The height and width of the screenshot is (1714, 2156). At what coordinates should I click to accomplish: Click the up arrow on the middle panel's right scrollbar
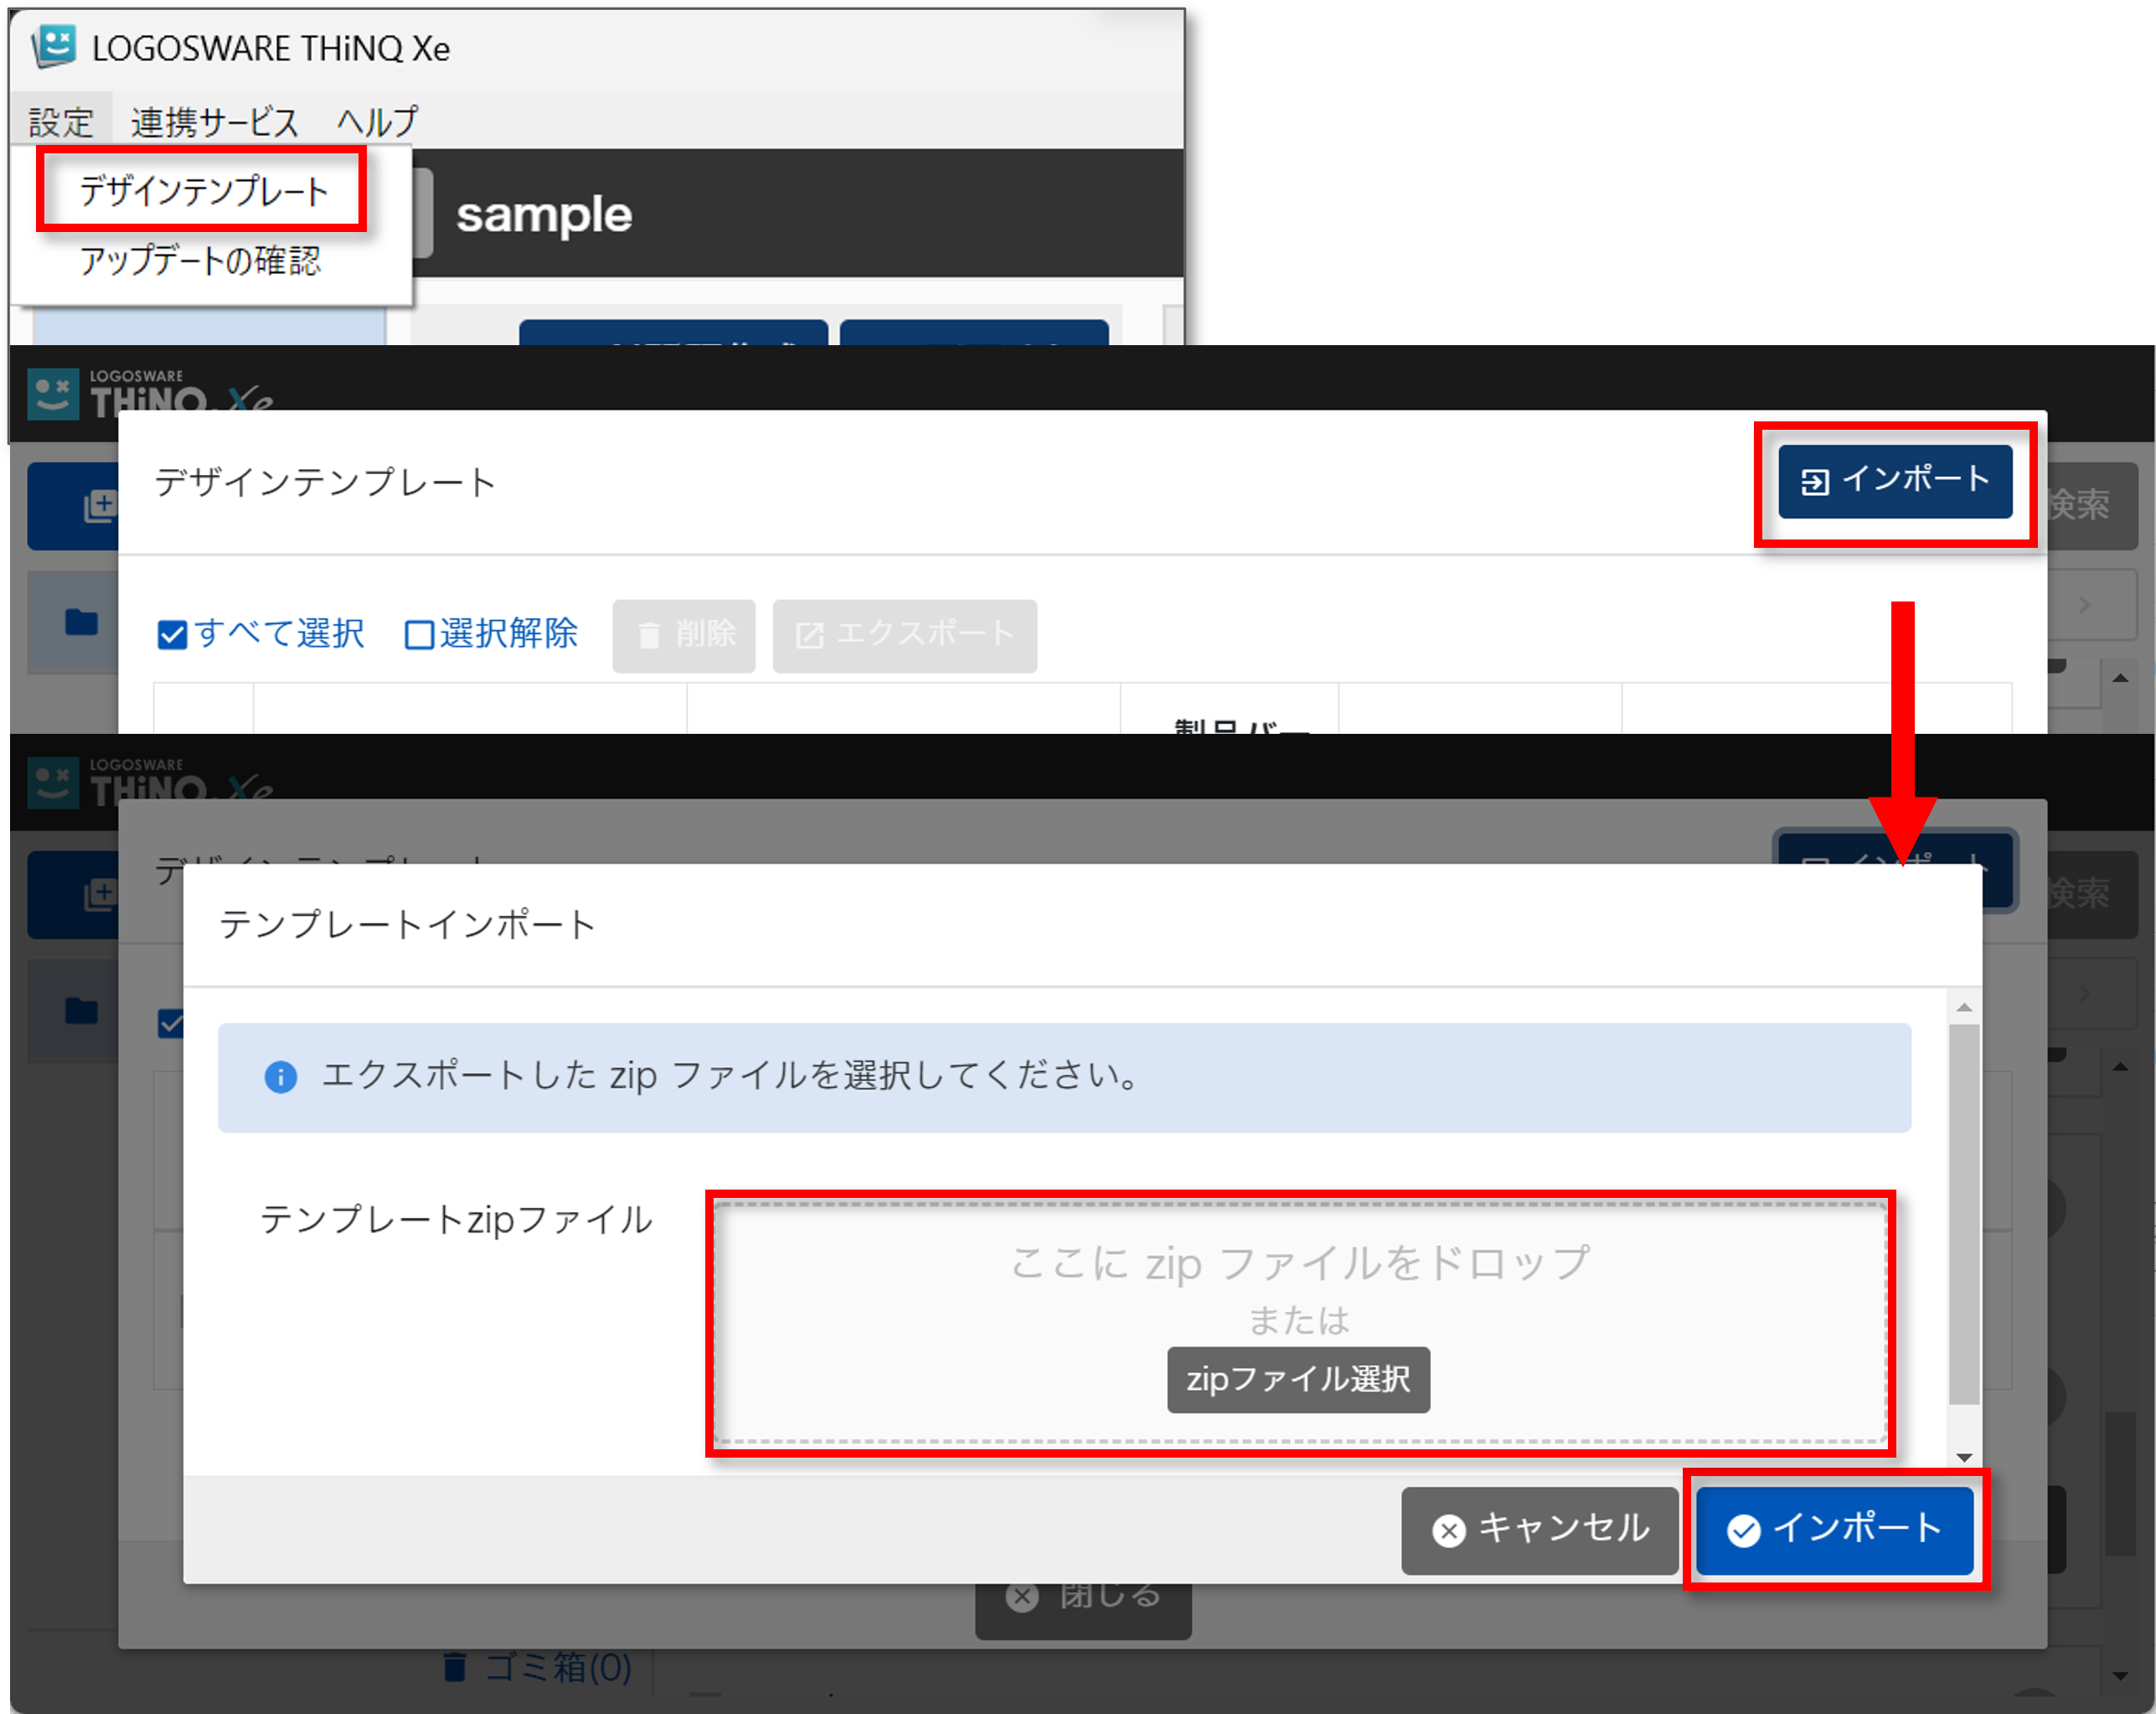pyautogui.click(x=2120, y=678)
